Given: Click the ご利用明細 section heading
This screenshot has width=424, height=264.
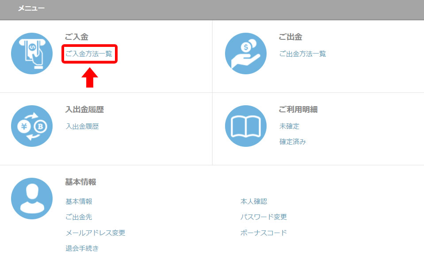Looking at the screenshot, I should click(x=298, y=110).
